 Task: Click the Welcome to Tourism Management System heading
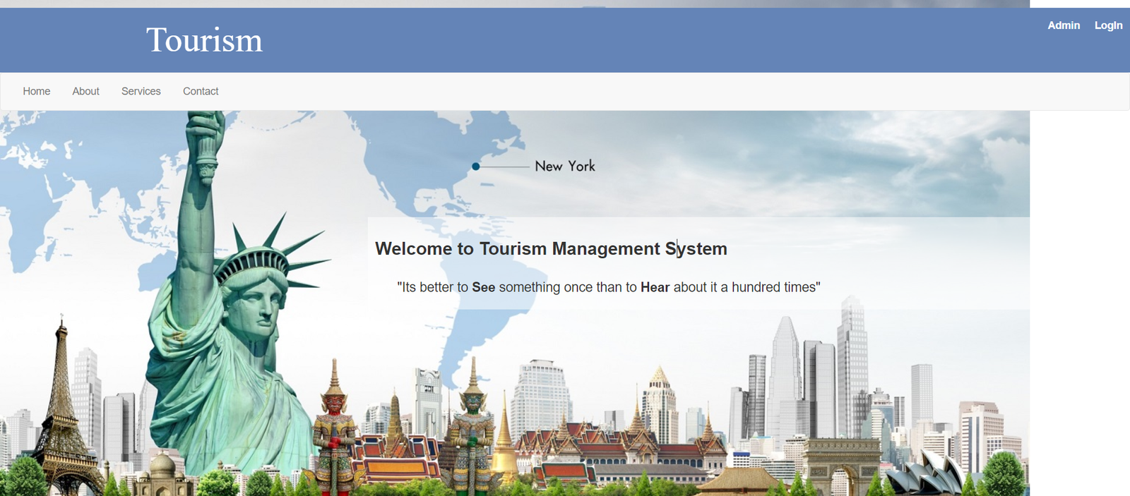(551, 249)
